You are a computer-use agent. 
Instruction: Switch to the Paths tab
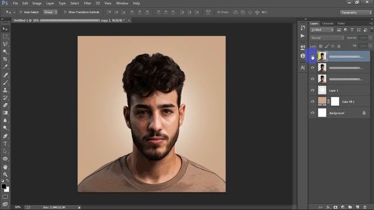click(x=341, y=23)
